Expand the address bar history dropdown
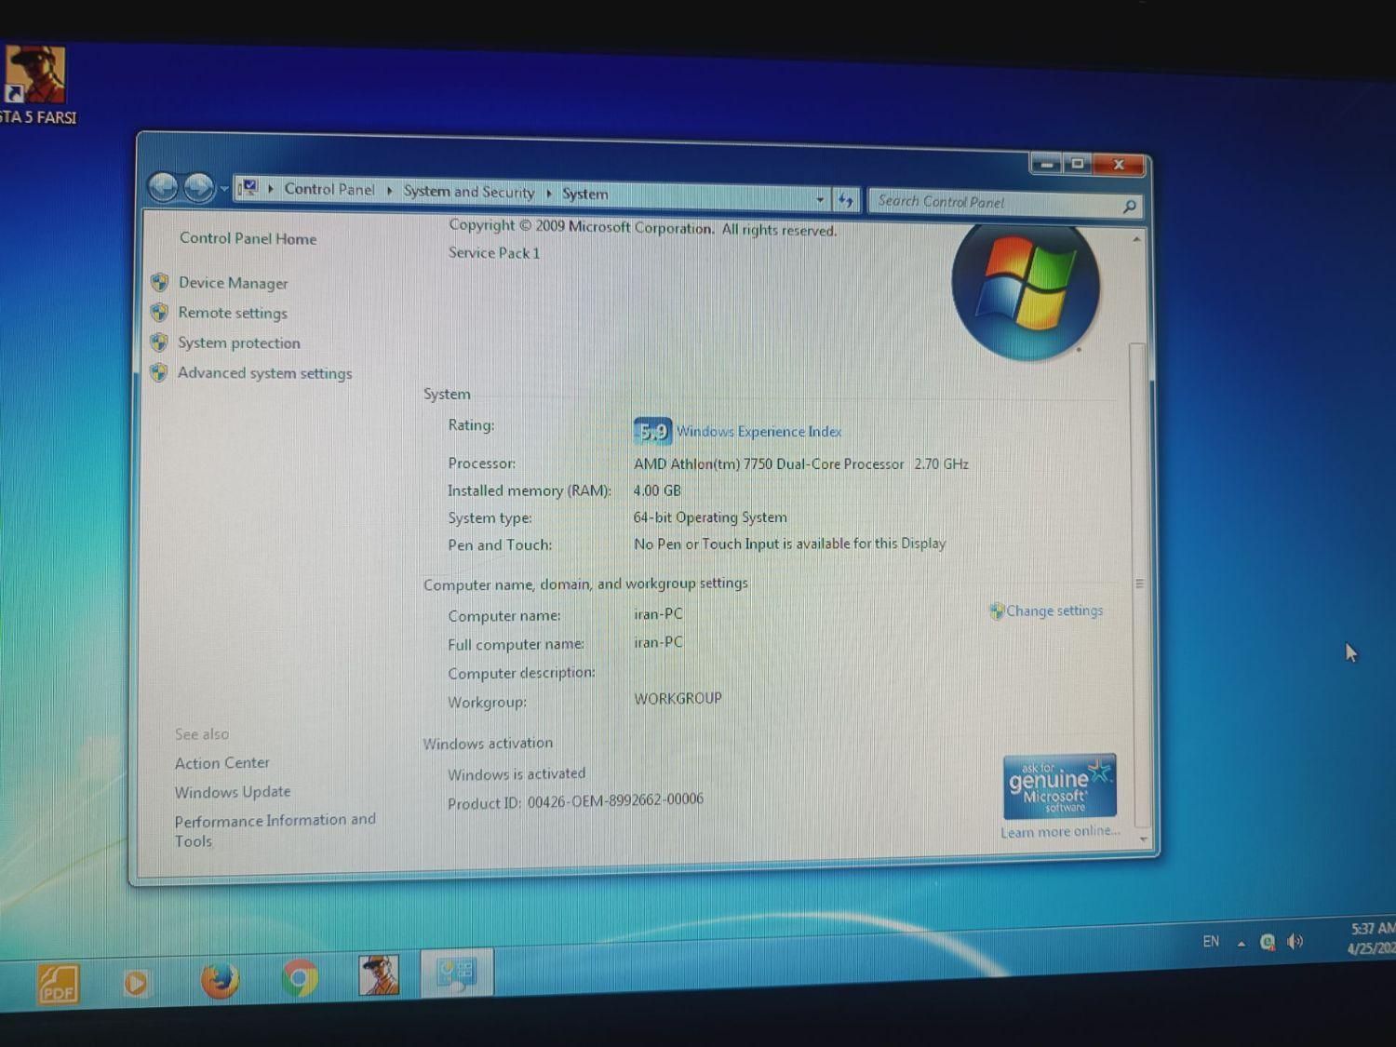1396x1047 pixels. click(x=820, y=199)
